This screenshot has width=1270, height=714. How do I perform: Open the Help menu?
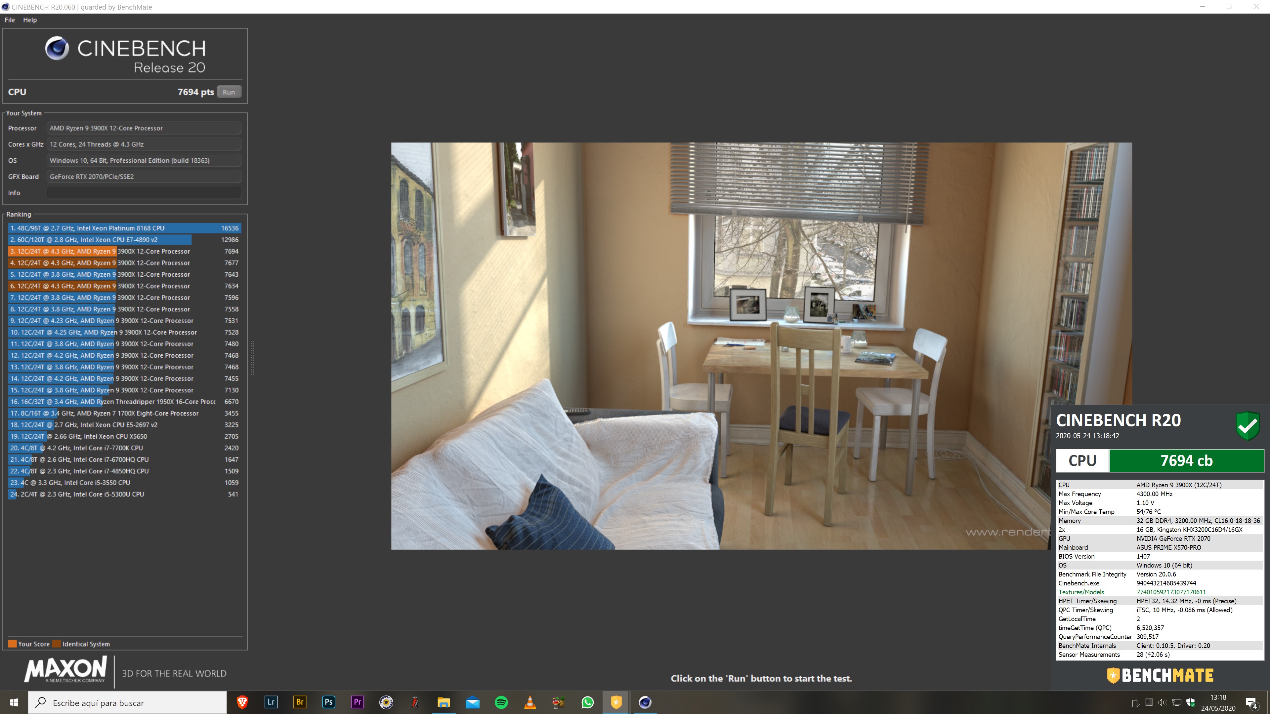pos(29,20)
